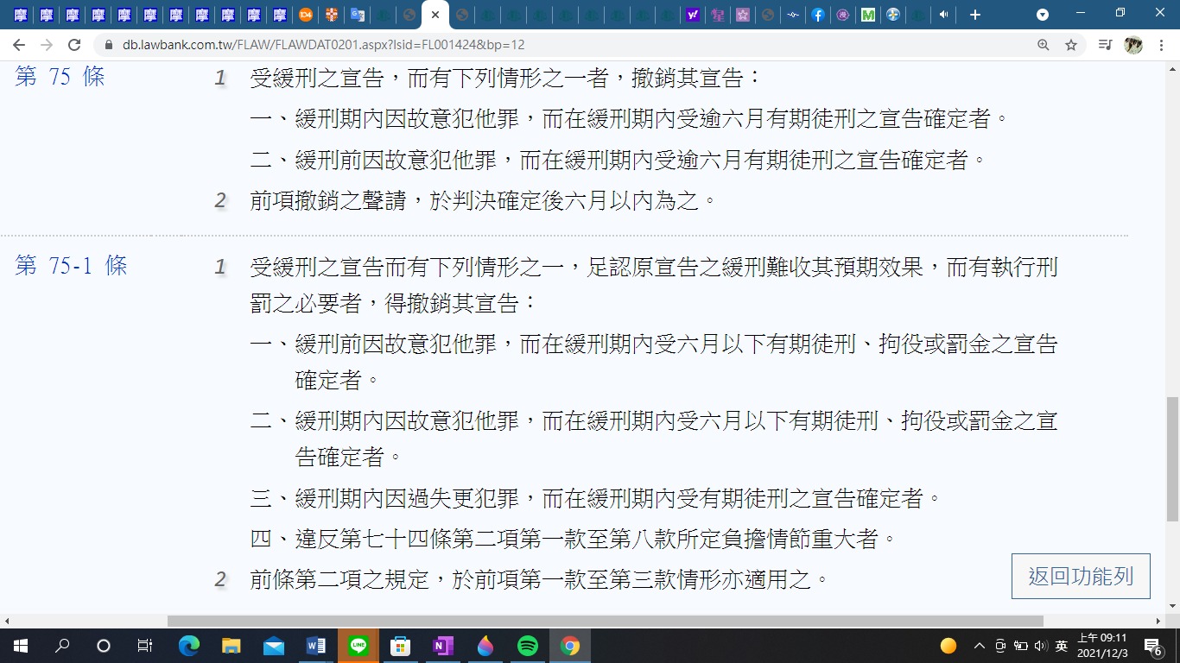Image resolution: width=1180 pixels, height=663 pixels.
Task: Bookmark this page with the star icon
Action: pos(1071,45)
